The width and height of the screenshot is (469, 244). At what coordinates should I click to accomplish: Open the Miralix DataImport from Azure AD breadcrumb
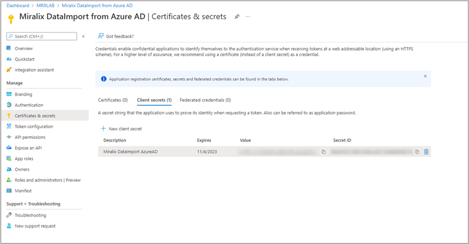(97, 6)
